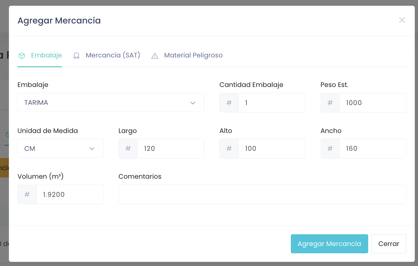Viewport: 418px width, 266px height.
Task: Click the chevron on the Embalaje selector
Action: [193, 103]
